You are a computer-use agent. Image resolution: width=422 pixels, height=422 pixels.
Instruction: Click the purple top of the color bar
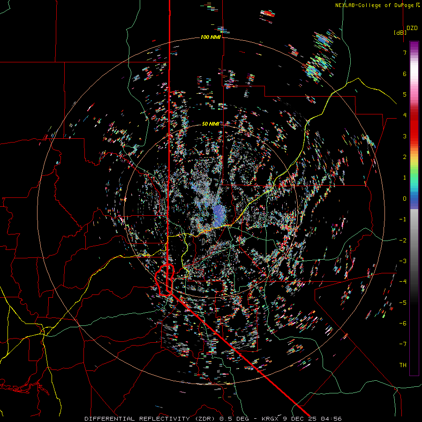pyautogui.click(x=414, y=46)
